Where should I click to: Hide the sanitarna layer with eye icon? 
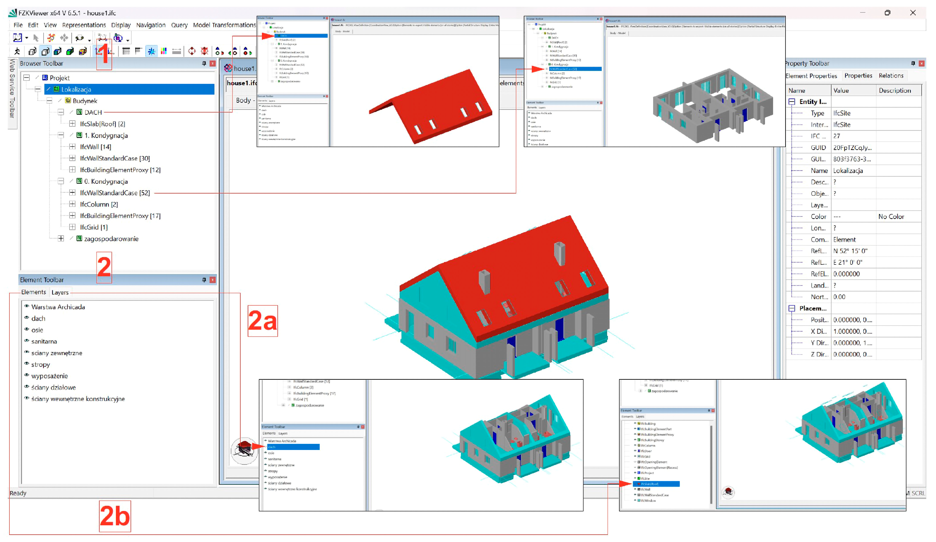click(x=27, y=341)
